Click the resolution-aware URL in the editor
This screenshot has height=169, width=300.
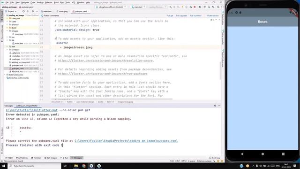pos(105,61)
